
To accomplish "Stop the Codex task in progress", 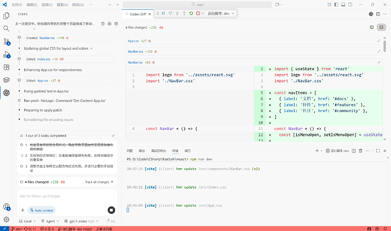I will (x=111, y=209).
